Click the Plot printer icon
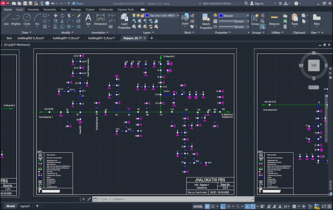 [47, 3]
